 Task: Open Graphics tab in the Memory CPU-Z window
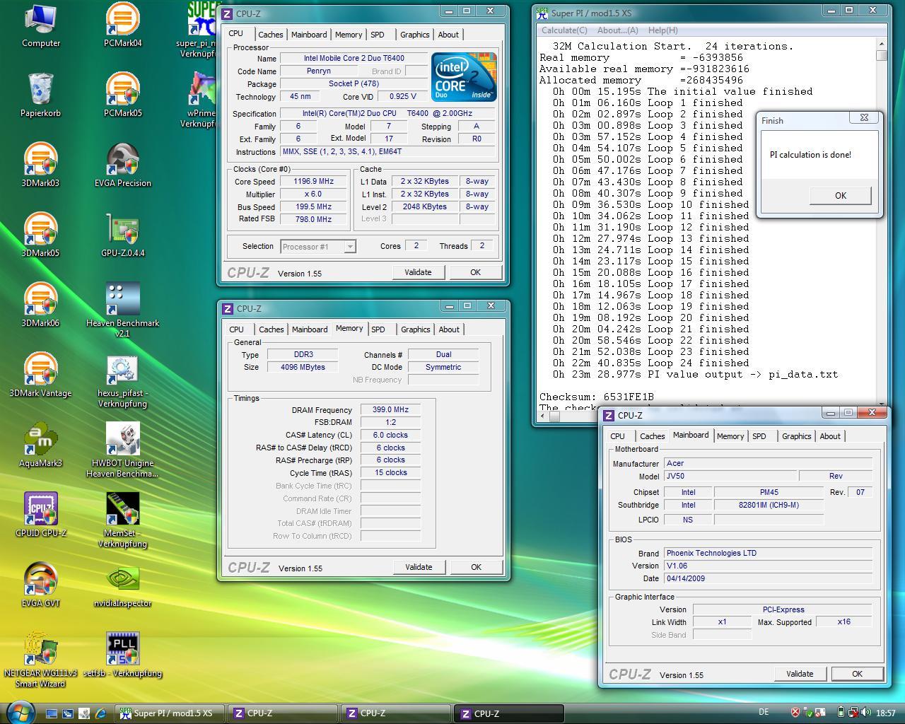415,329
